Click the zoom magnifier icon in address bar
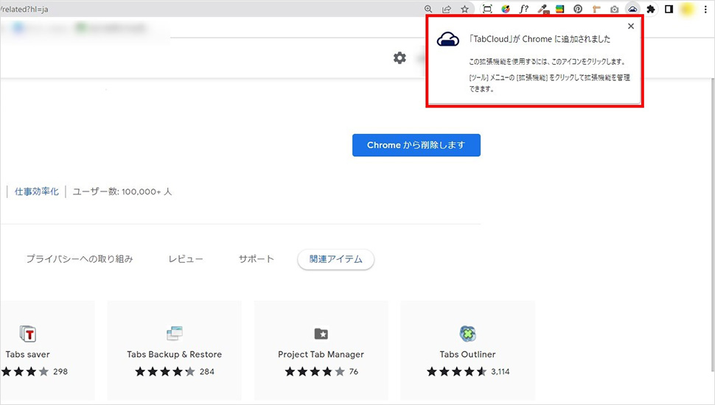 point(428,9)
